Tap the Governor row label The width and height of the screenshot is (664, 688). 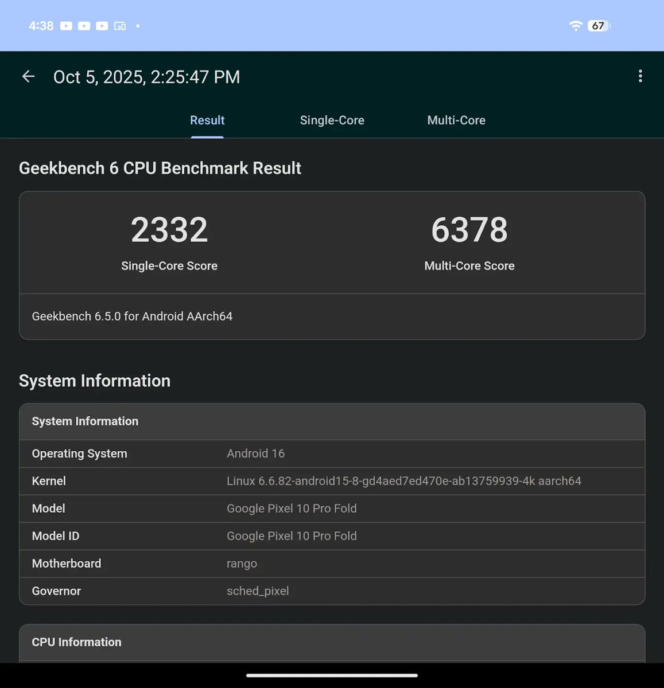point(56,591)
